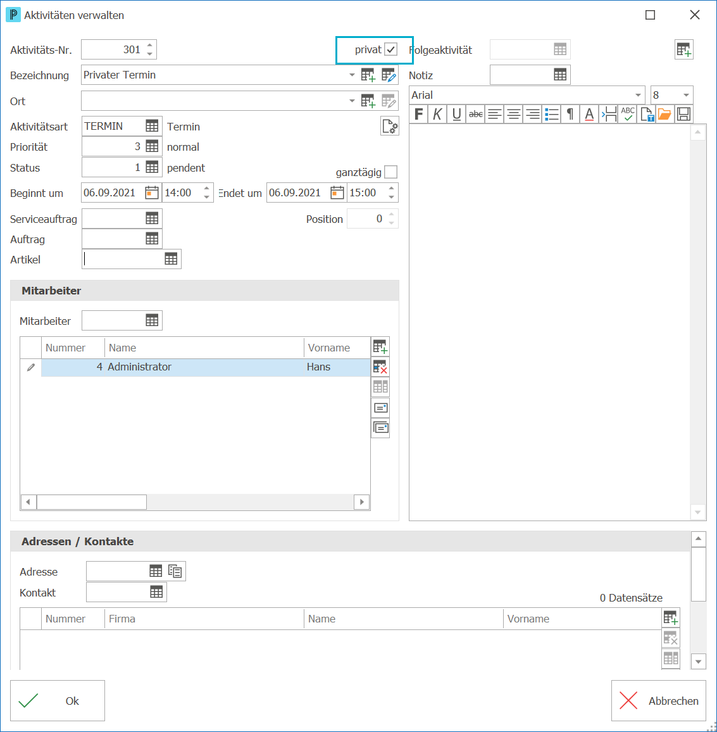
Task: Increase Aktivitäts-Nr. with up arrow
Action: [150, 46]
